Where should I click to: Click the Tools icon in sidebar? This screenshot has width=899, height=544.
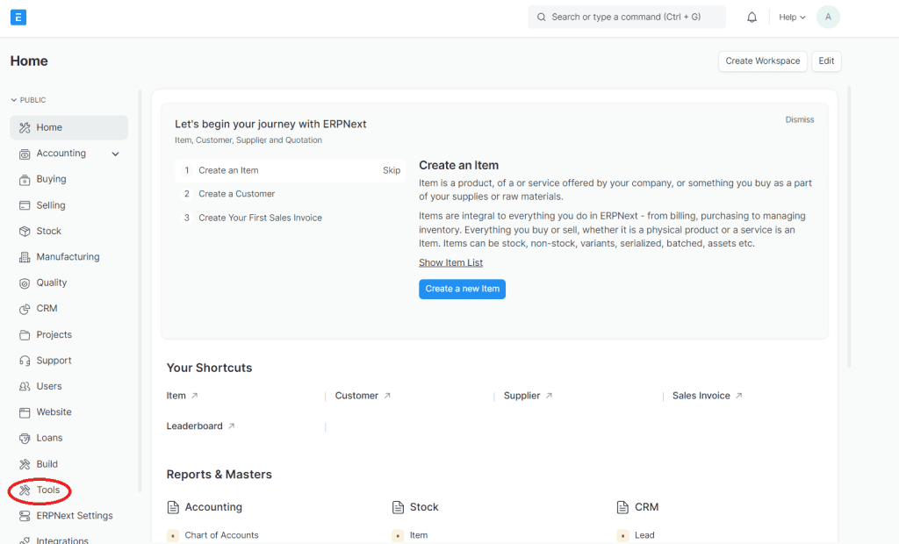pos(25,490)
